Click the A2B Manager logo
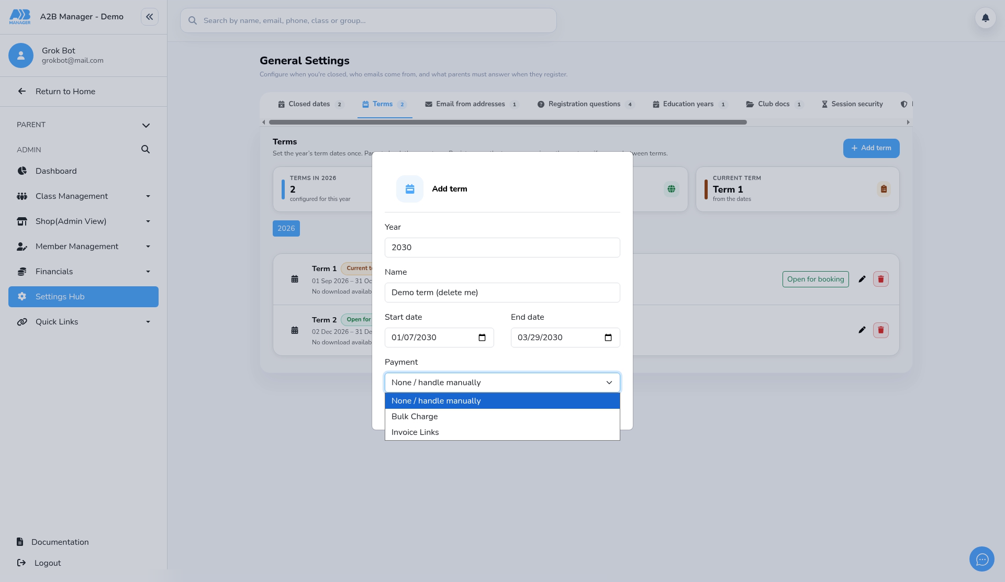 pos(20,17)
